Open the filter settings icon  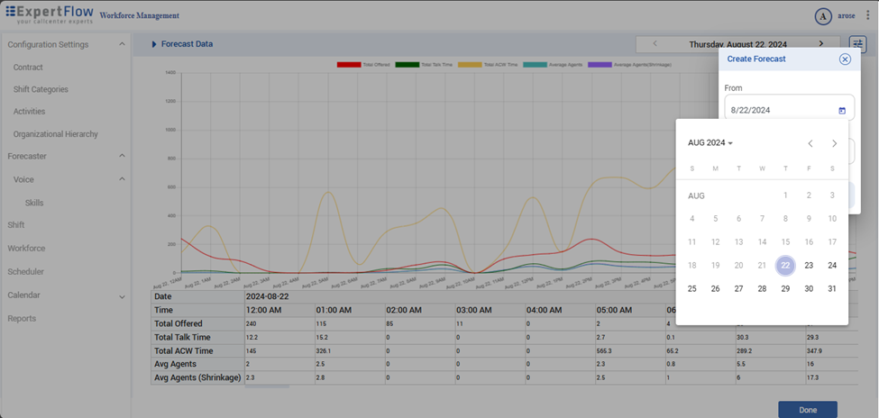[857, 44]
